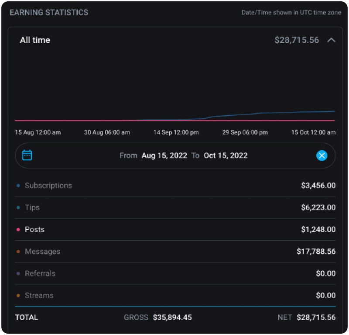Viewport: 349px width, 335px height.
Task: Open the calendar date picker icon
Action: (x=27, y=155)
